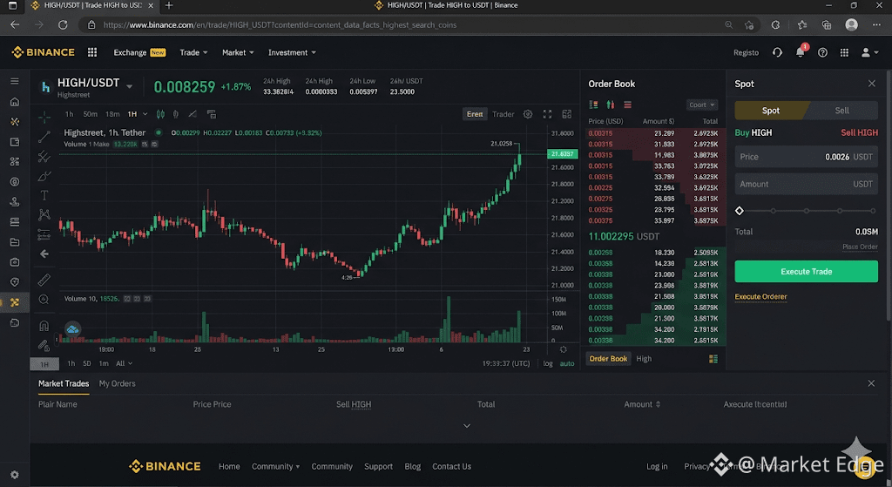Open chart settings gear icon
The width and height of the screenshot is (892, 487).
pyautogui.click(x=528, y=114)
